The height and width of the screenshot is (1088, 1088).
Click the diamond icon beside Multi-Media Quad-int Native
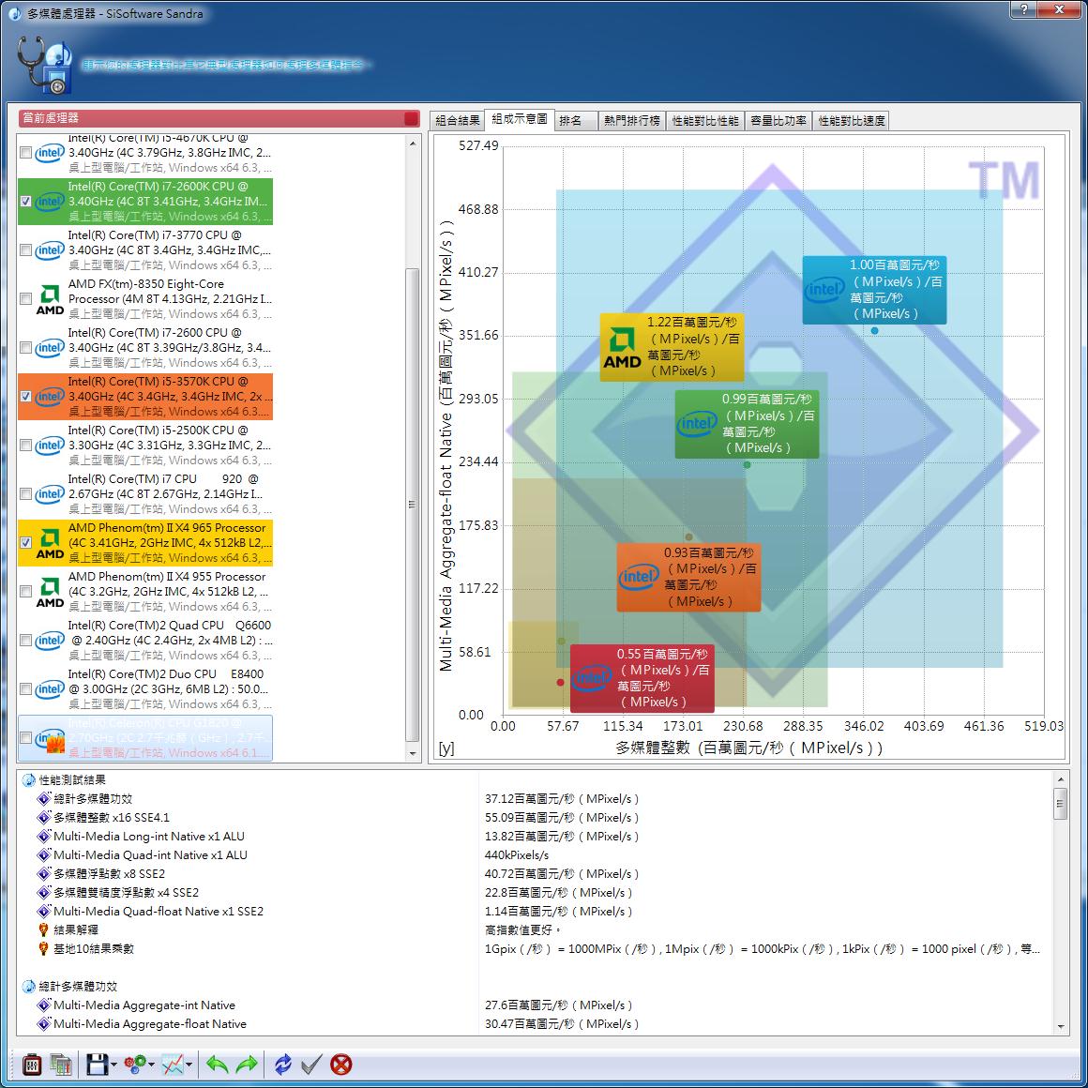(x=44, y=854)
